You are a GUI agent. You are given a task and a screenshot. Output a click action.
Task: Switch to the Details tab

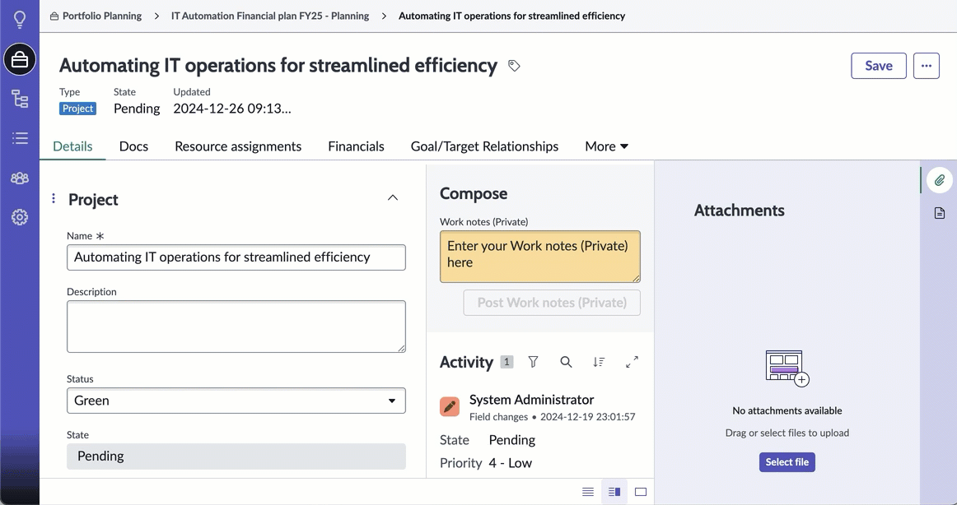[x=72, y=146]
